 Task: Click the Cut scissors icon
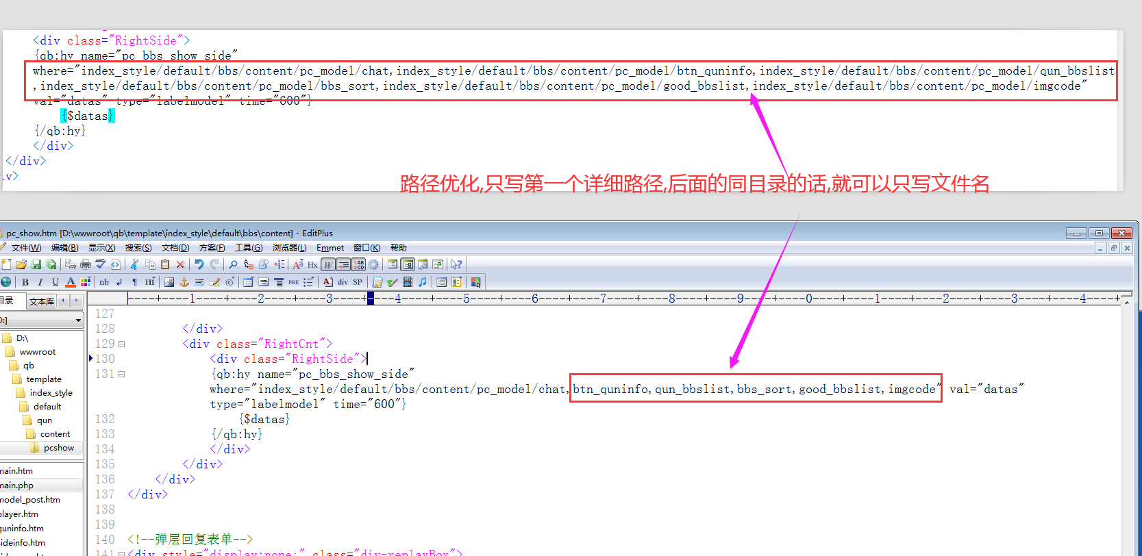tap(134, 264)
